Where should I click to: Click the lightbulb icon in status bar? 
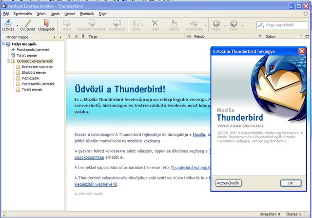click(x=4, y=214)
